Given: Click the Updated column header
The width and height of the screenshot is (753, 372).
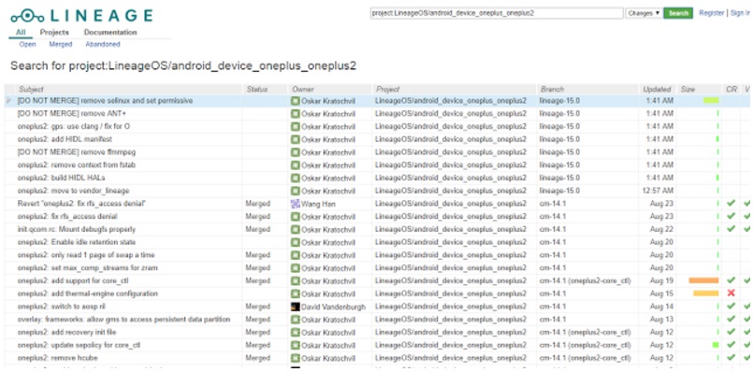Looking at the screenshot, I should click(x=657, y=90).
